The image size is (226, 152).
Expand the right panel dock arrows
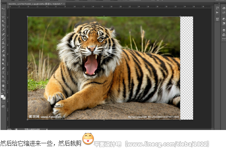(219, 3)
